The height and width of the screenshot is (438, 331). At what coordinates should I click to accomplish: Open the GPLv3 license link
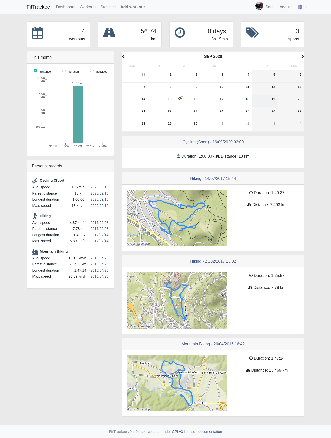tap(177, 432)
